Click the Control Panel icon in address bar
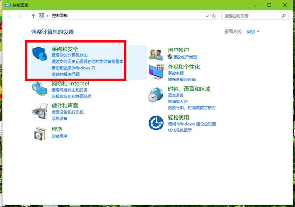The height and width of the screenshot is (207, 295). tap(42, 16)
